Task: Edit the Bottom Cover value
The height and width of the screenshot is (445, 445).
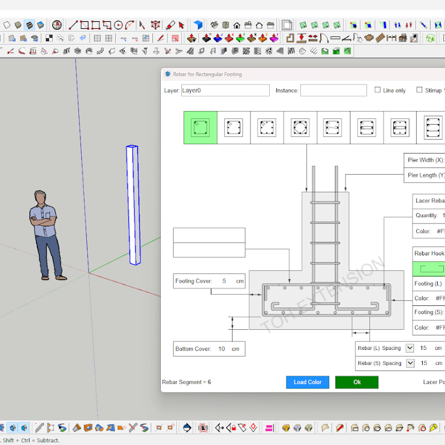Action: pos(221,349)
